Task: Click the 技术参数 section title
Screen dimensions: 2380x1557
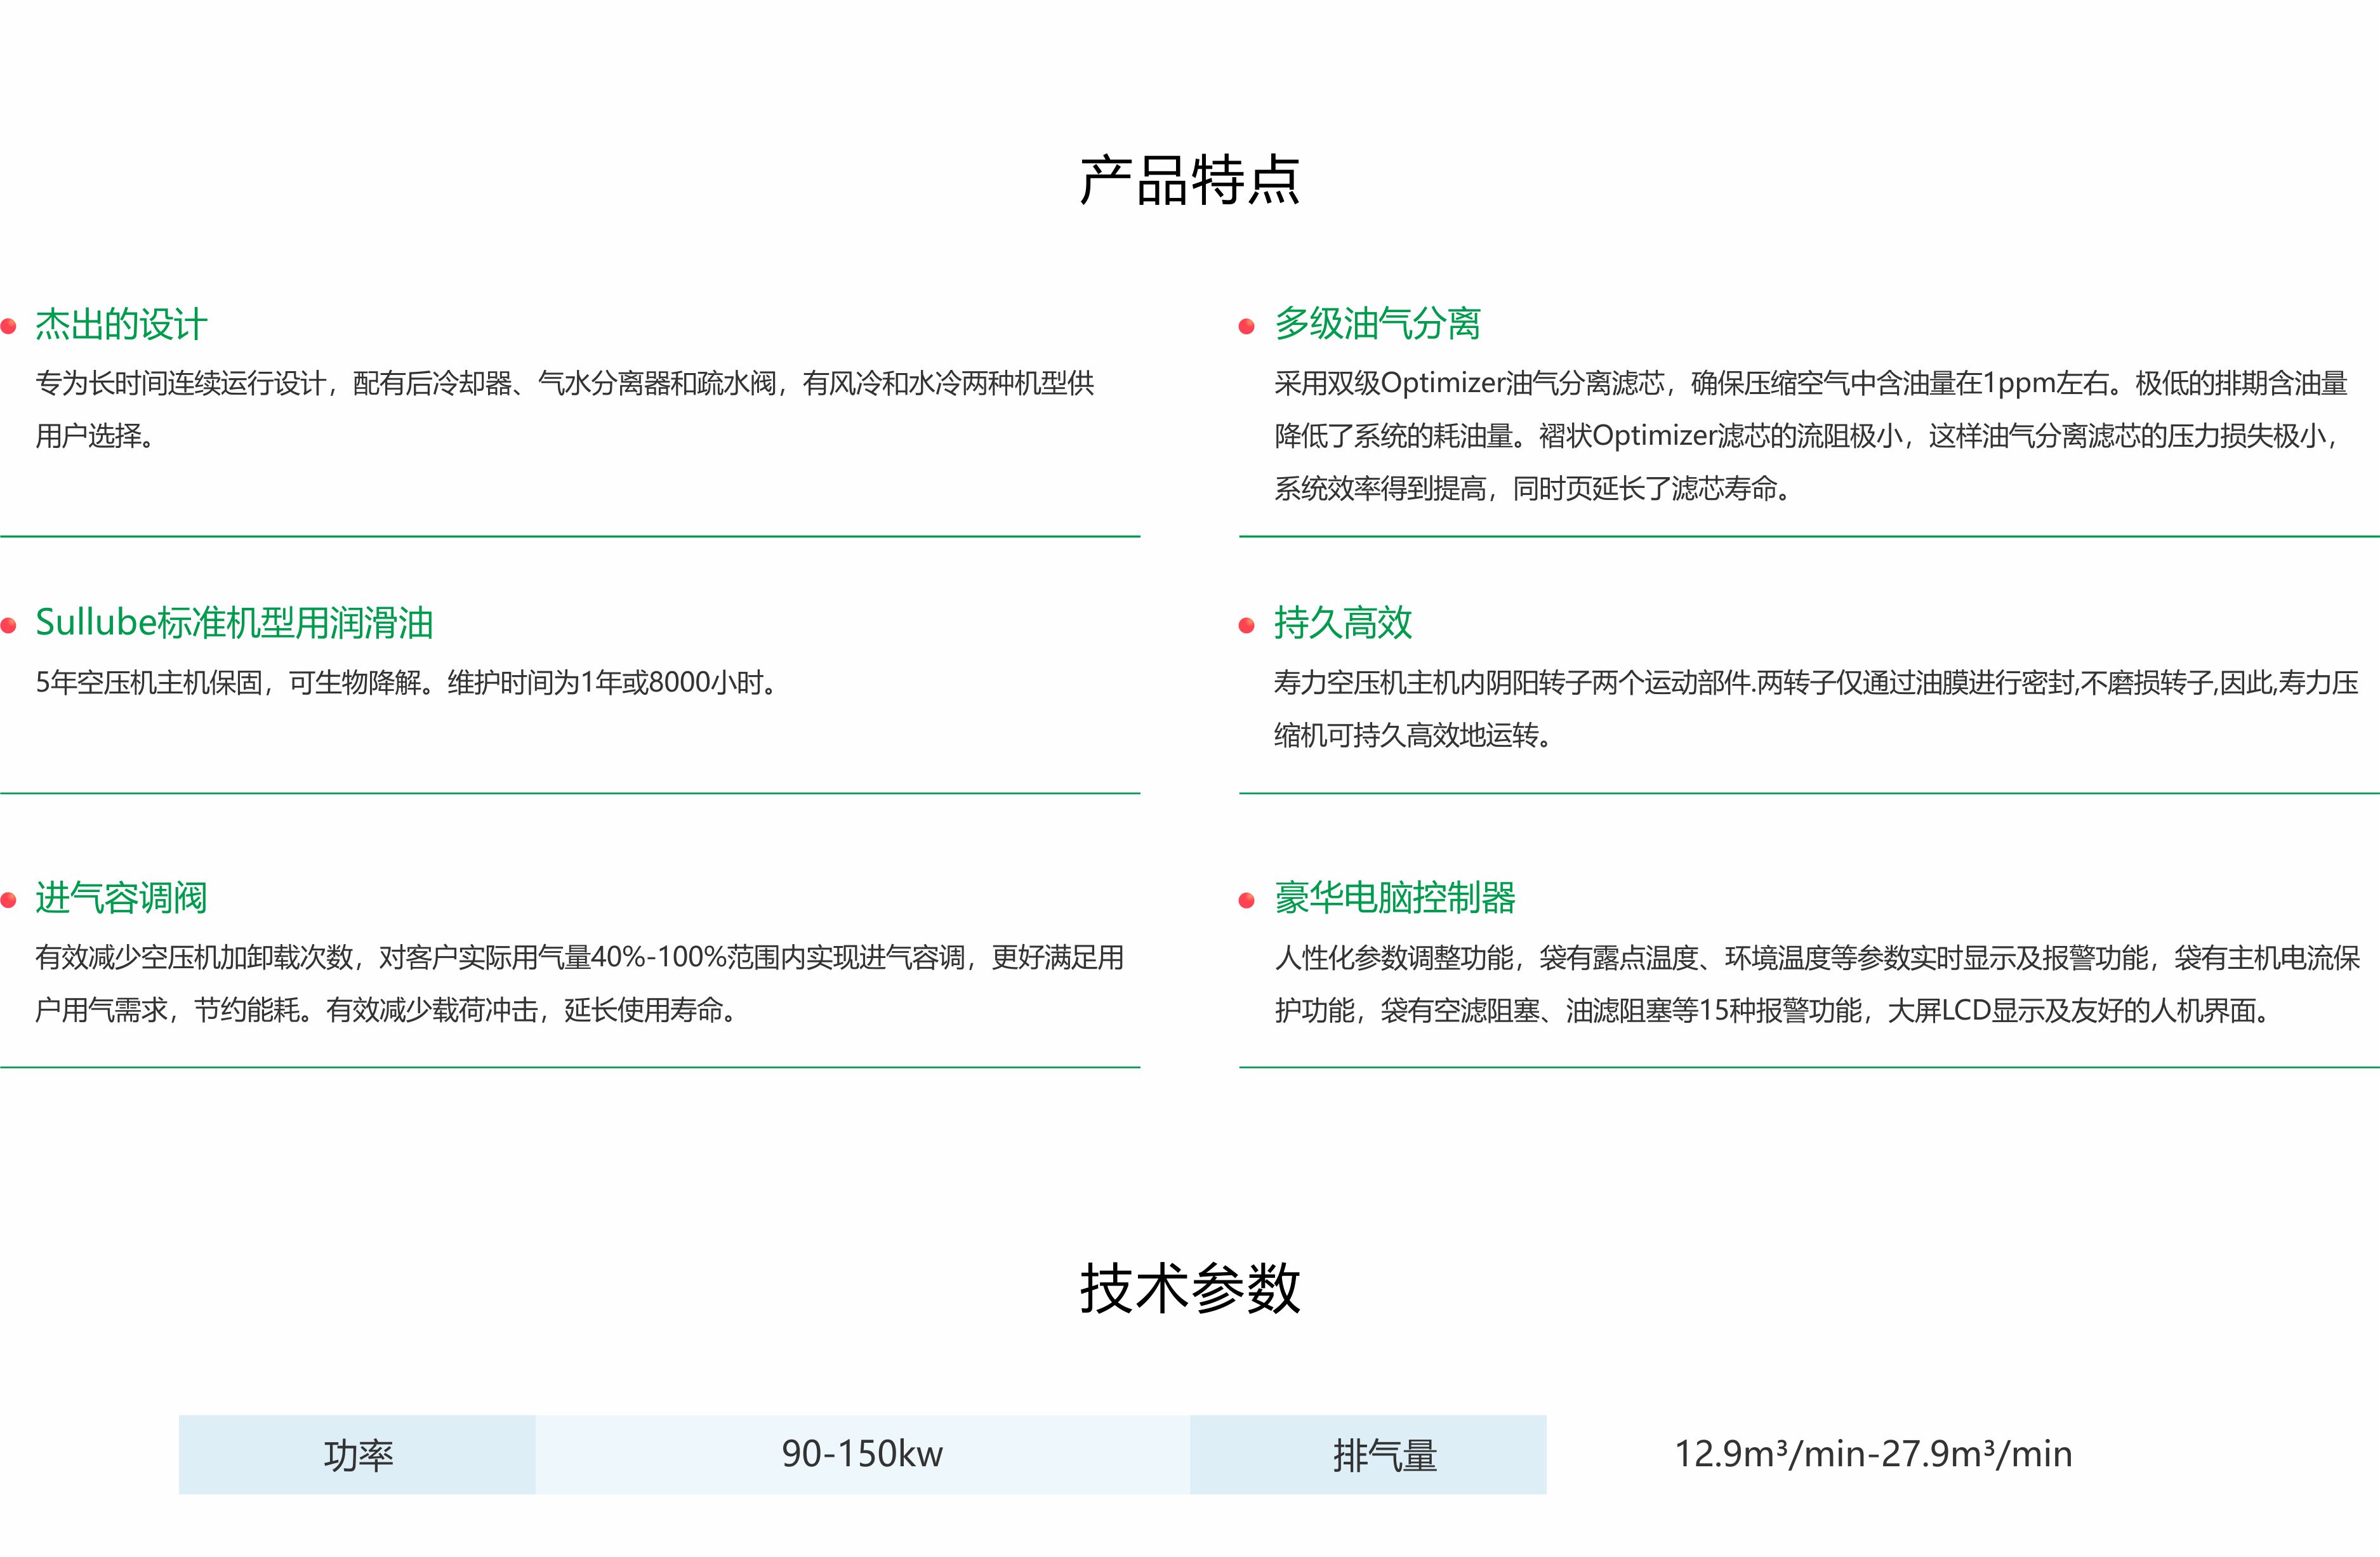Action: point(1189,1288)
